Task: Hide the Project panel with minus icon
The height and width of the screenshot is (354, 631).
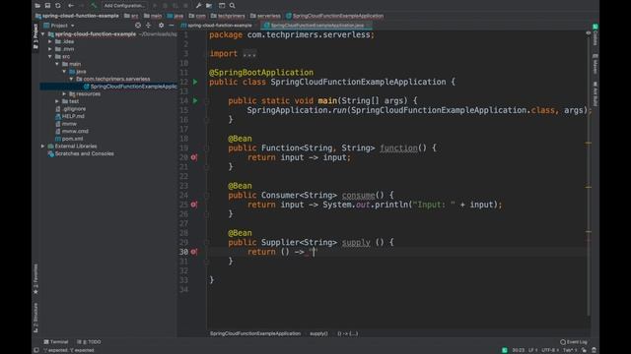Action: pos(172,26)
